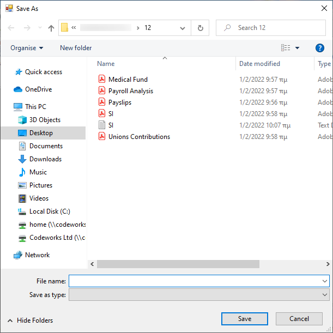Open the 3D Objects folder
Viewport: 333px width, 333px height.
[39, 120]
